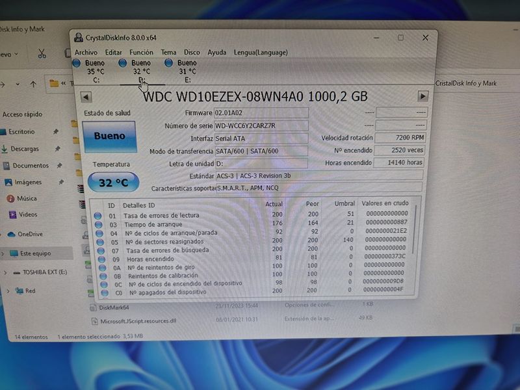Viewport: 520px width, 390px height.
Task: Open the Archivo menu in CrystalDiskInfo
Action: tap(86, 53)
